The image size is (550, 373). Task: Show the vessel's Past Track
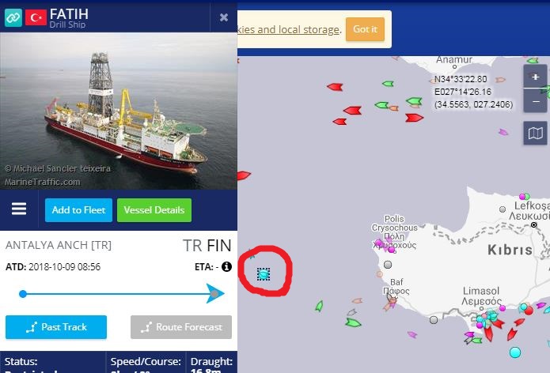56,327
